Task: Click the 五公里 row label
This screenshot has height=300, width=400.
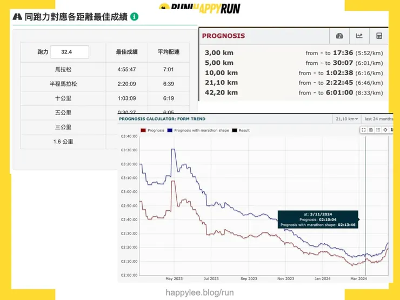Action: [63, 113]
